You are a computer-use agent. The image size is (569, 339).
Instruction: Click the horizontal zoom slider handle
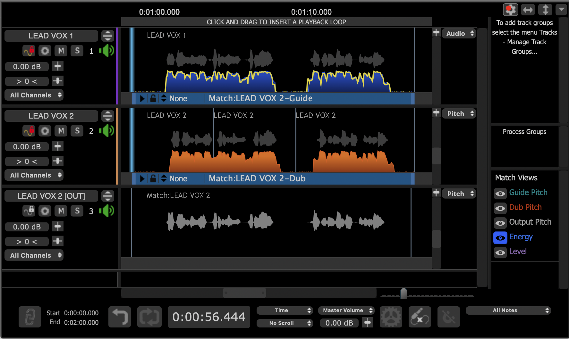click(403, 293)
